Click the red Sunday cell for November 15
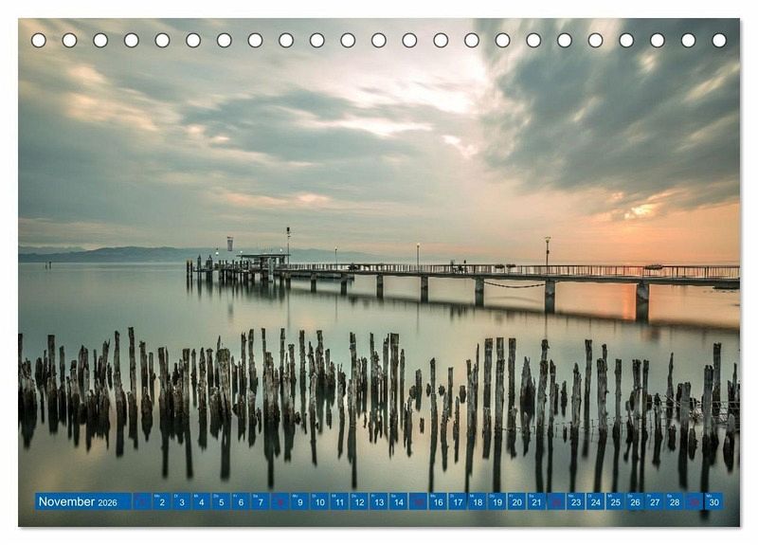The height and width of the screenshot is (545, 758). (x=419, y=501)
